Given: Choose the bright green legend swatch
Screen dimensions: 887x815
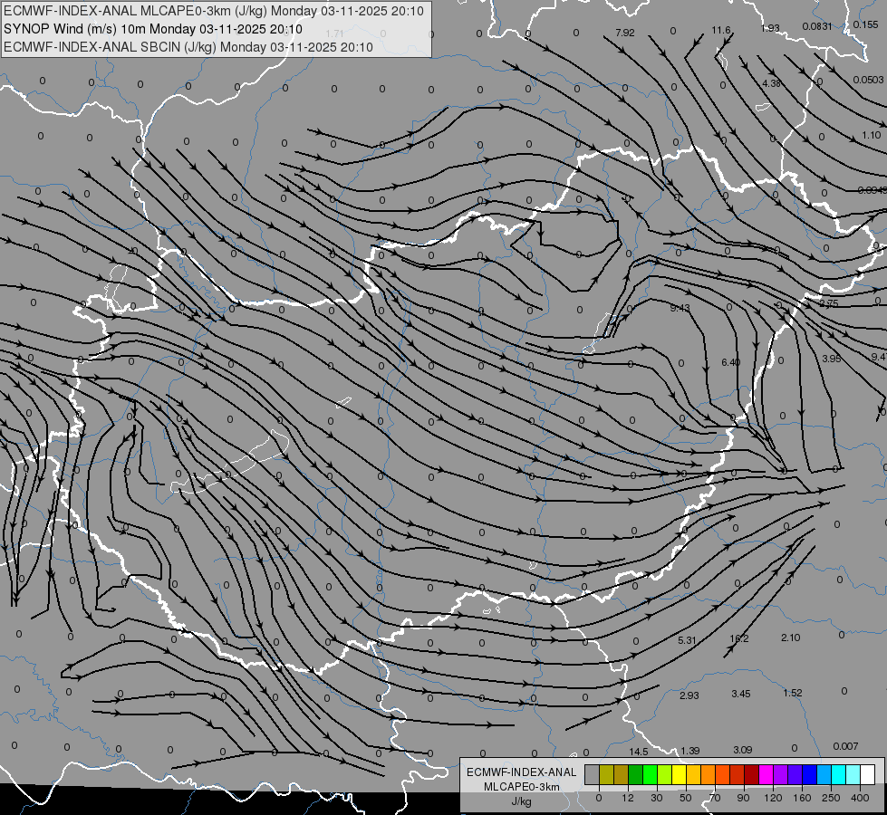Looking at the screenshot, I should coord(650,775).
